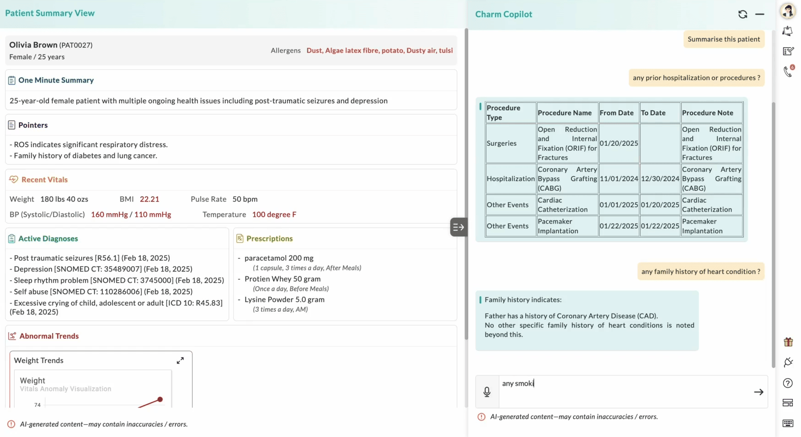Click the warning icon beside the Copilot AI disclaimer
The image size is (801, 437).
(x=481, y=417)
